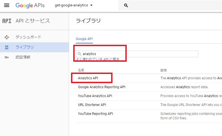Image resolution: width=222 pixels, height=136 pixels.
Task: Click the key icon for credentials
Action: point(7,57)
